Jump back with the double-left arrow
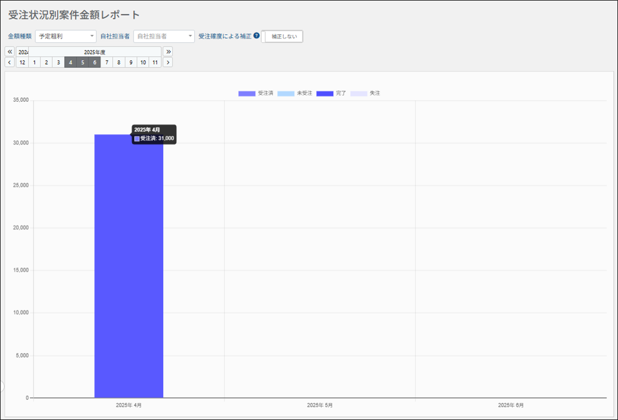Image resolution: width=618 pixels, height=420 pixels. coord(10,52)
